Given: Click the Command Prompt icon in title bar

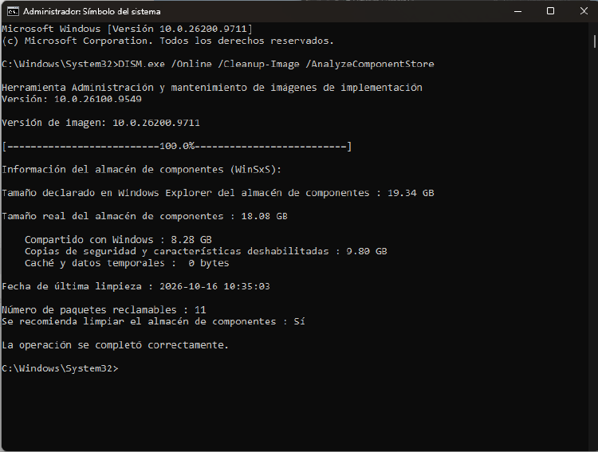Looking at the screenshot, I should 13,11.
